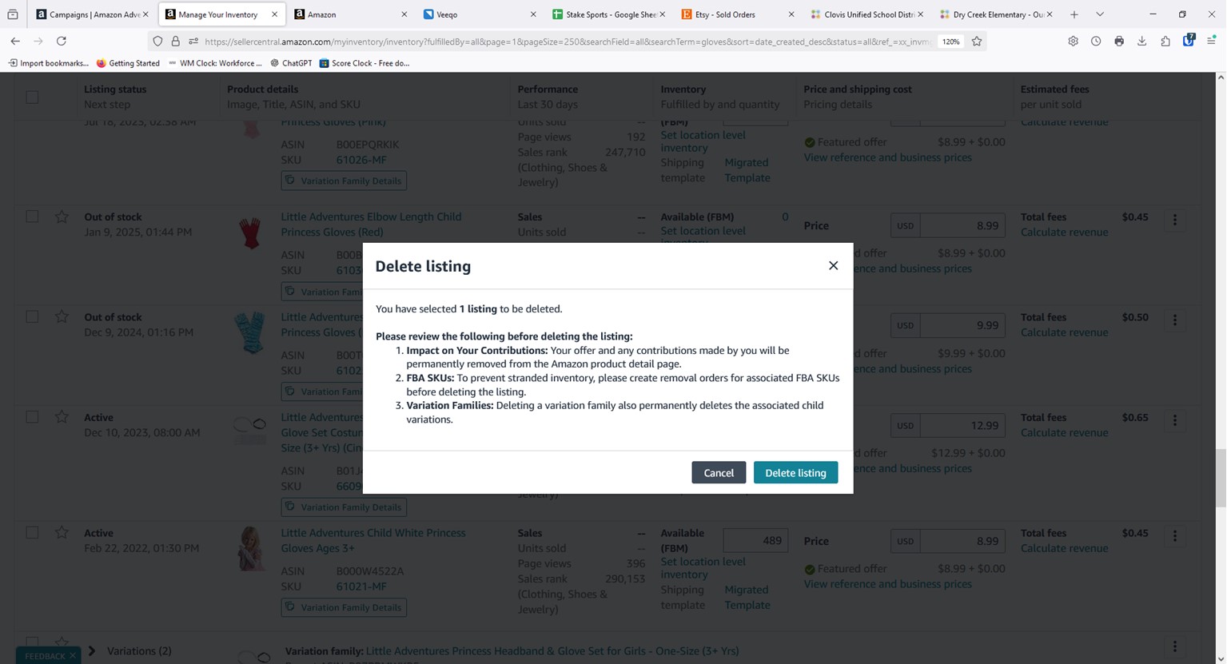Open Little Adventures Child White Princess Gloves link
This screenshot has height=664, width=1227.
(372, 540)
